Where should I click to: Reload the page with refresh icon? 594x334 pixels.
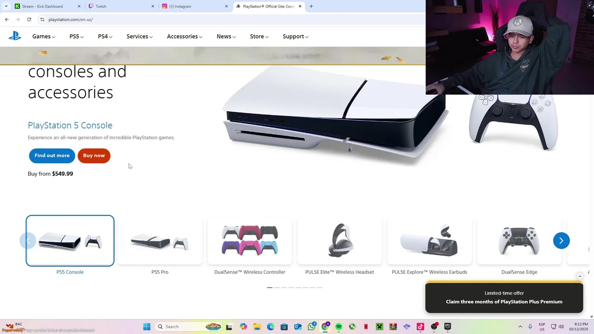(29, 19)
